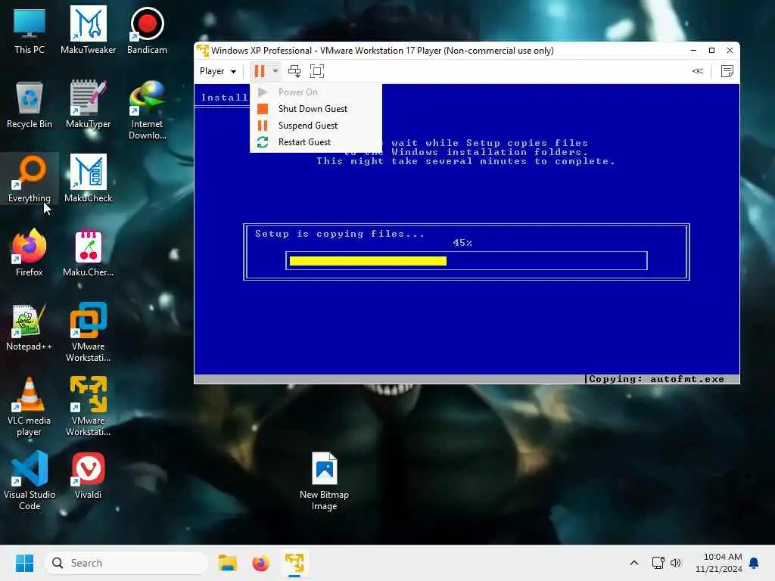Enter full screen mode icon
This screenshot has height=581, width=775.
pos(317,71)
